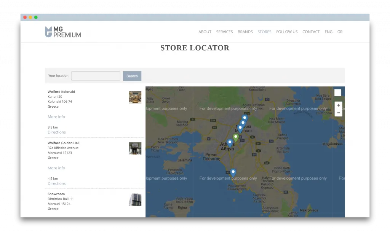Click the southernmost blue map marker

pyautogui.click(x=233, y=171)
